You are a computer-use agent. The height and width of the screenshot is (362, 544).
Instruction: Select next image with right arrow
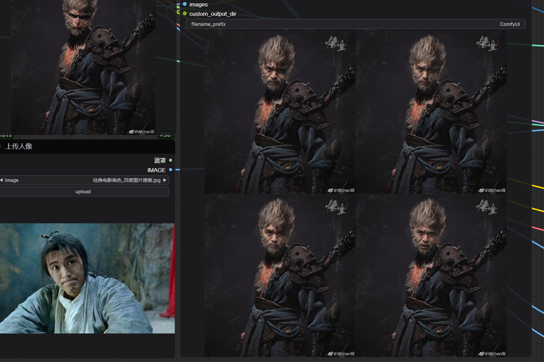165,180
